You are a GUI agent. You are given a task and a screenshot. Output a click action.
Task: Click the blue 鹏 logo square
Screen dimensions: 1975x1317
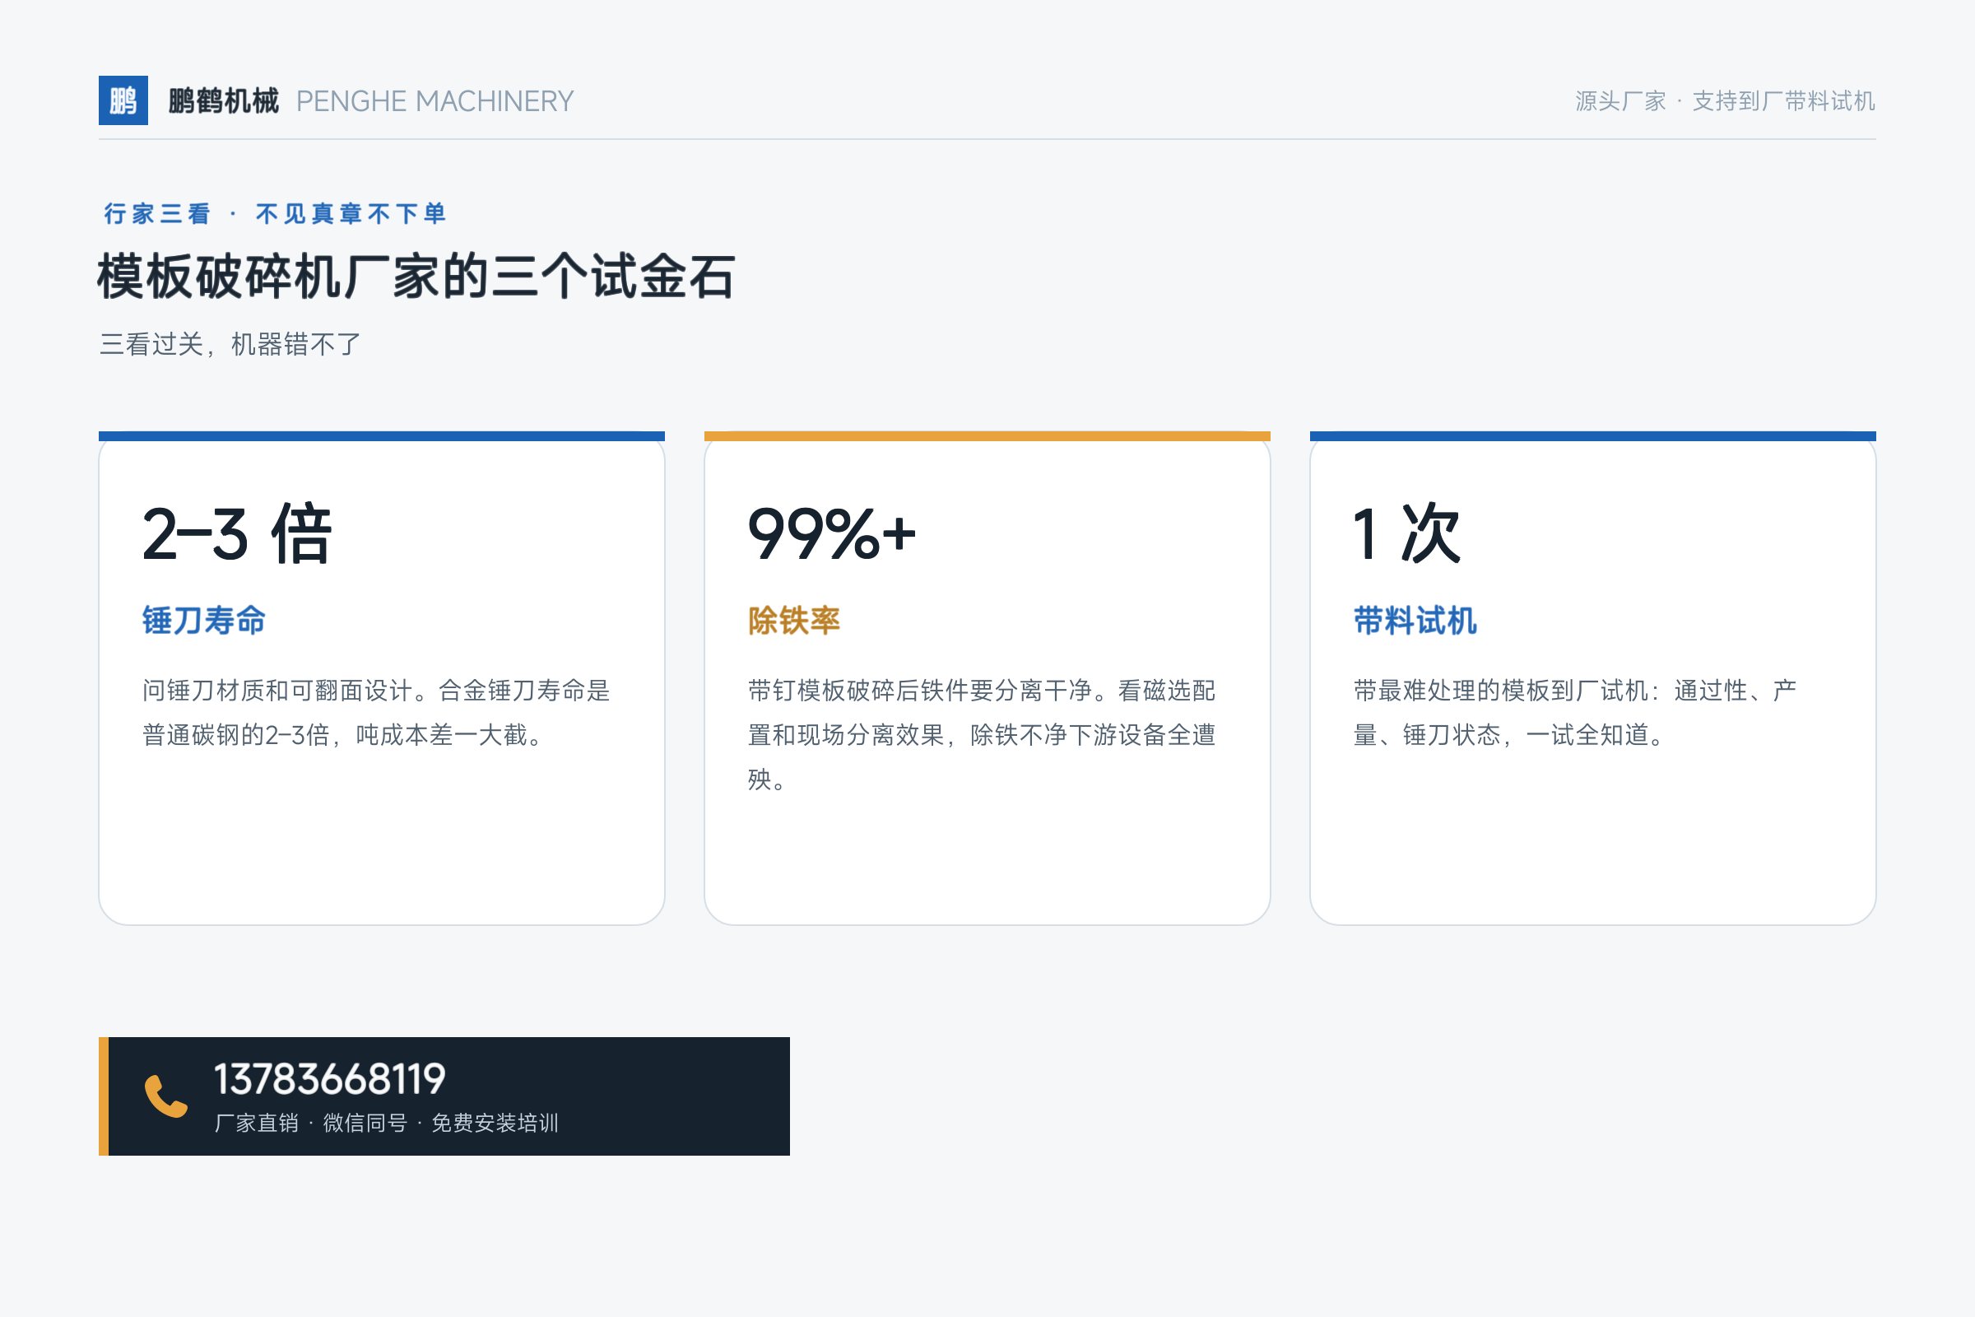123,100
